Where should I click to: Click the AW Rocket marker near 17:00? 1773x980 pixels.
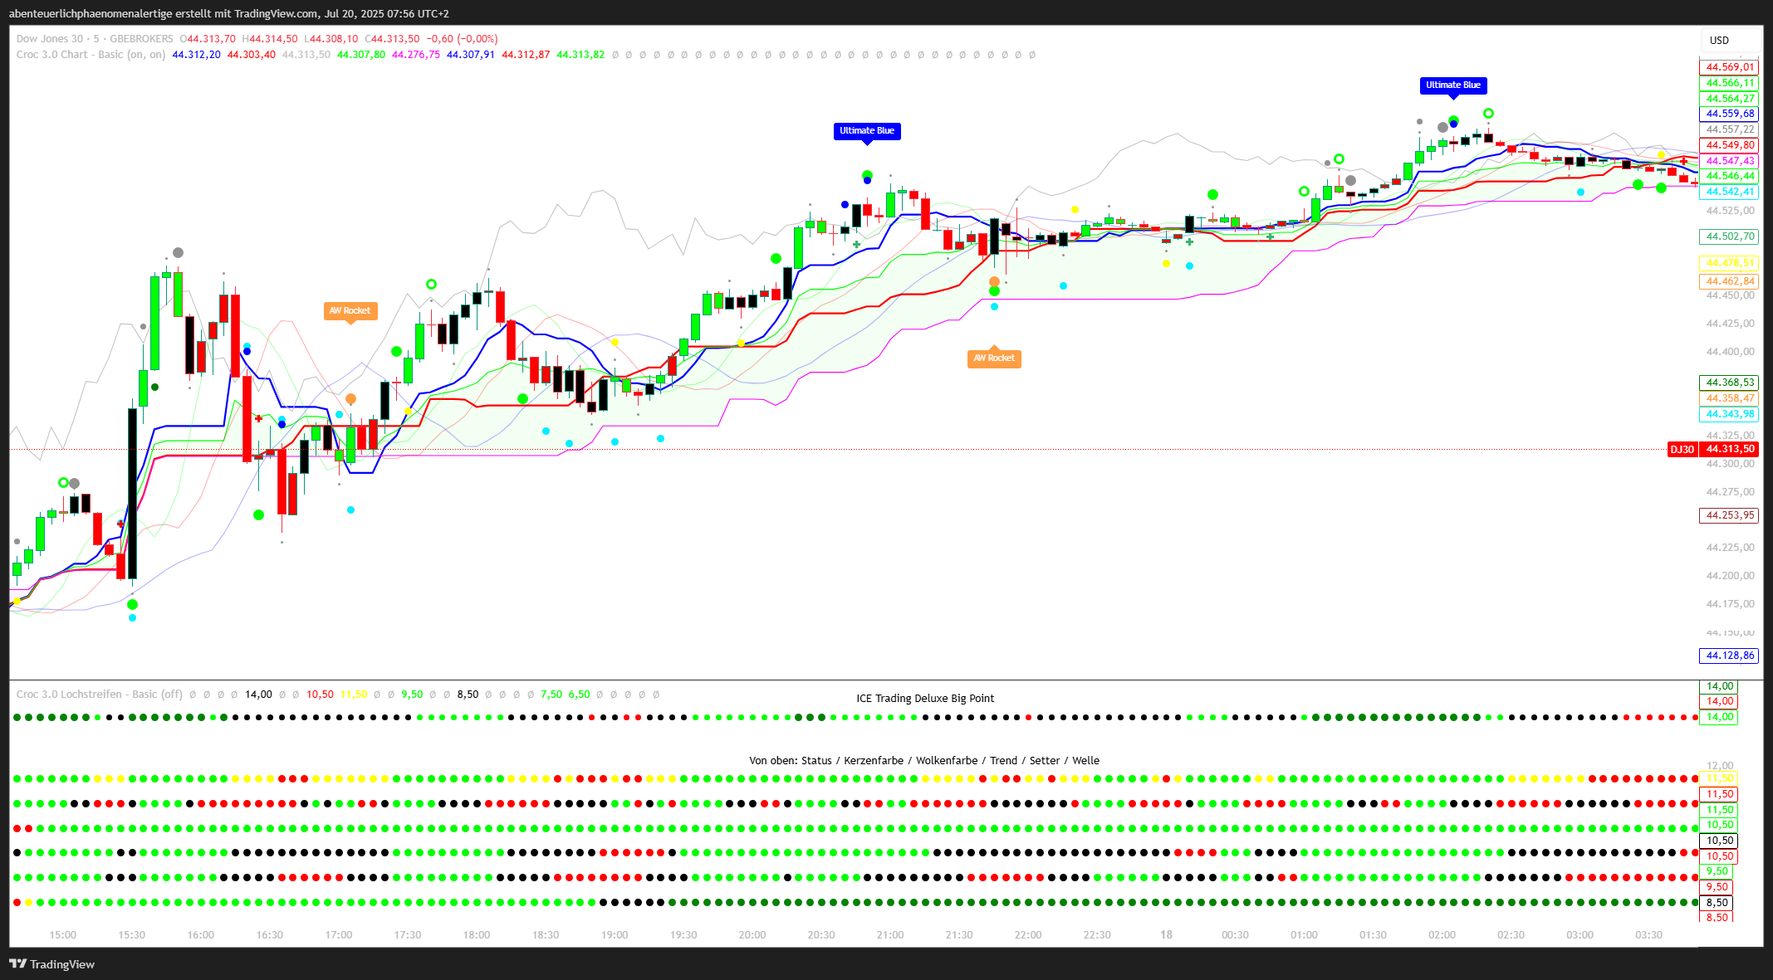[350, 310]
